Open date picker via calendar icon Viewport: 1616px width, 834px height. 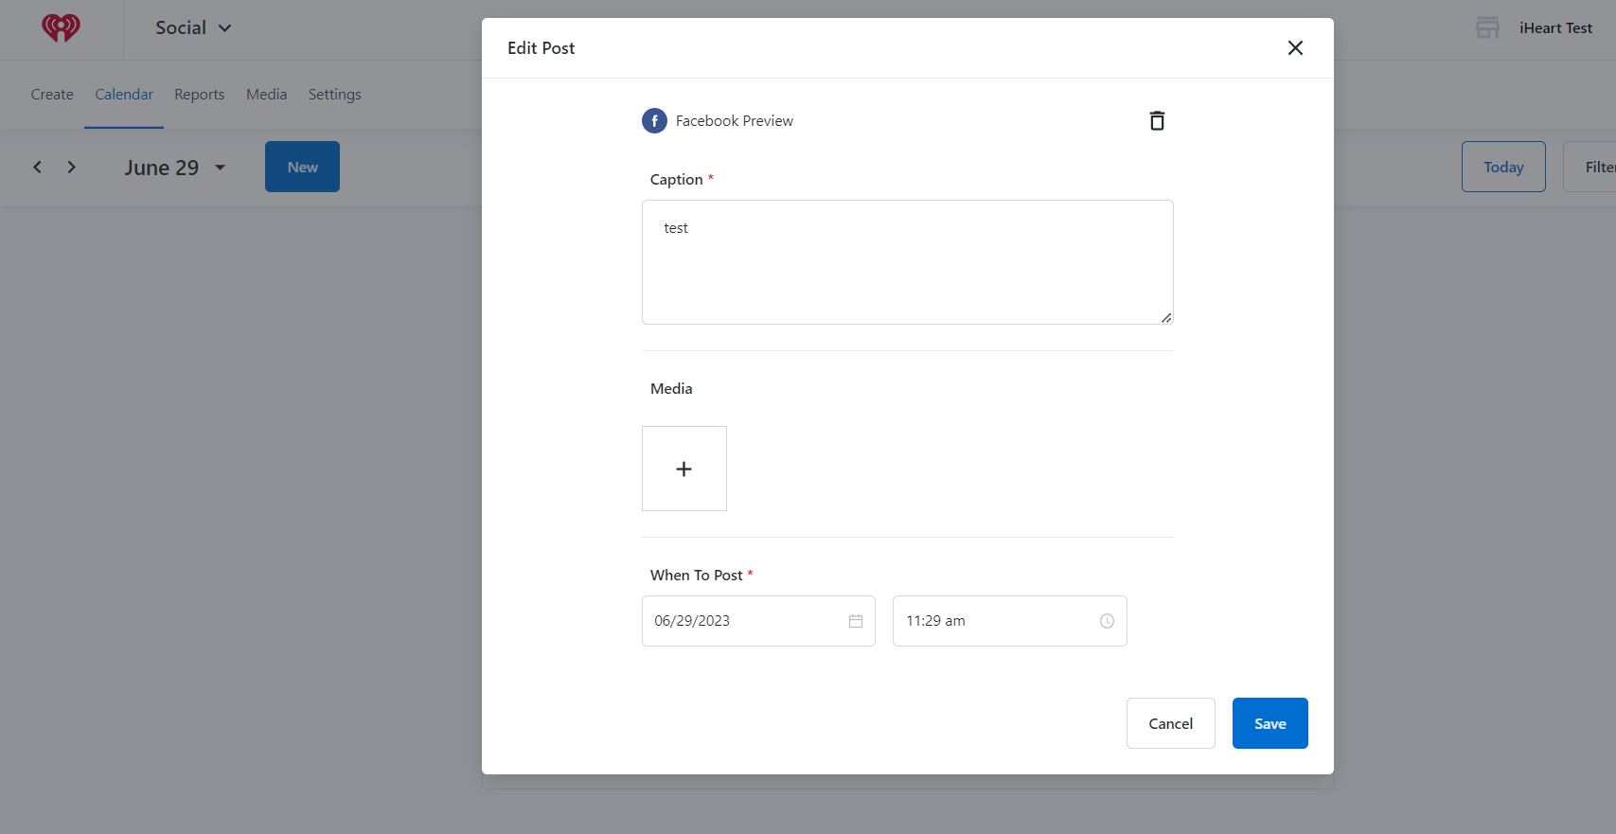click(x=855, y=621)
